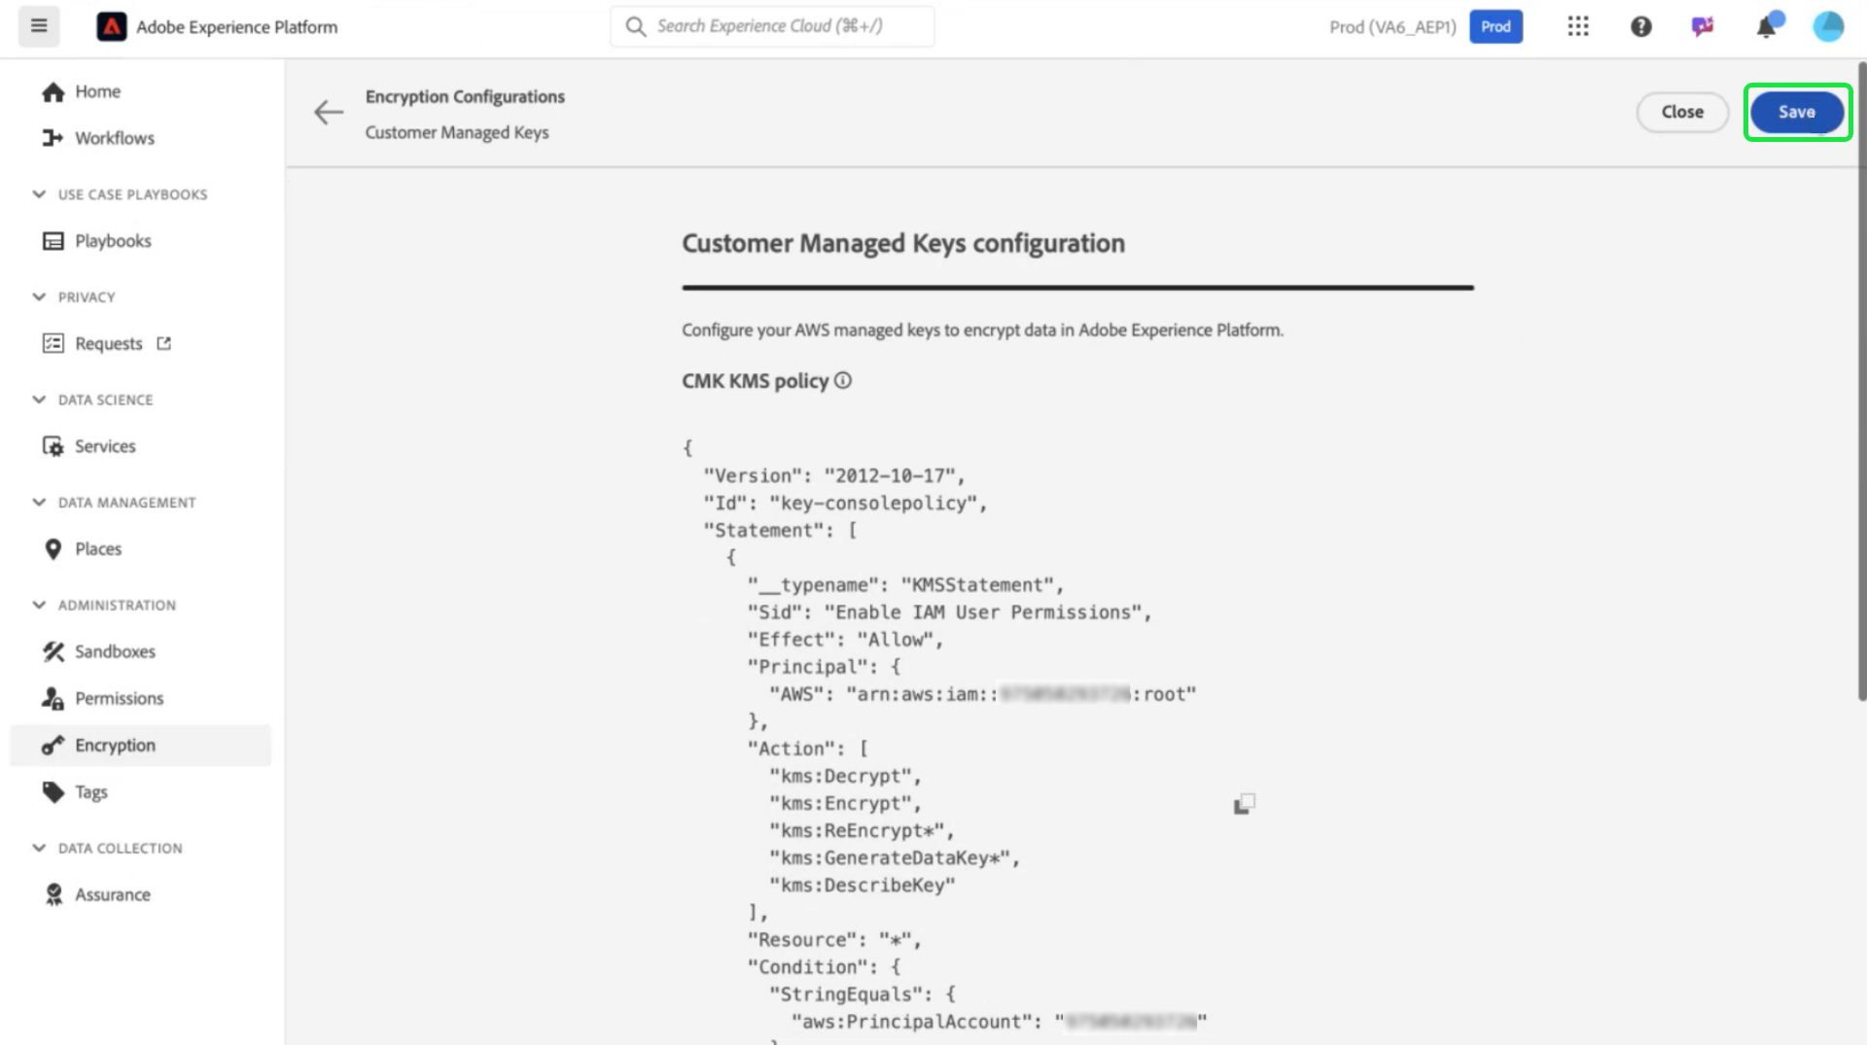Viewport: 1867px width, 1045px height.
Task: Collapse the Data Collection section
Action: (39, 848)
